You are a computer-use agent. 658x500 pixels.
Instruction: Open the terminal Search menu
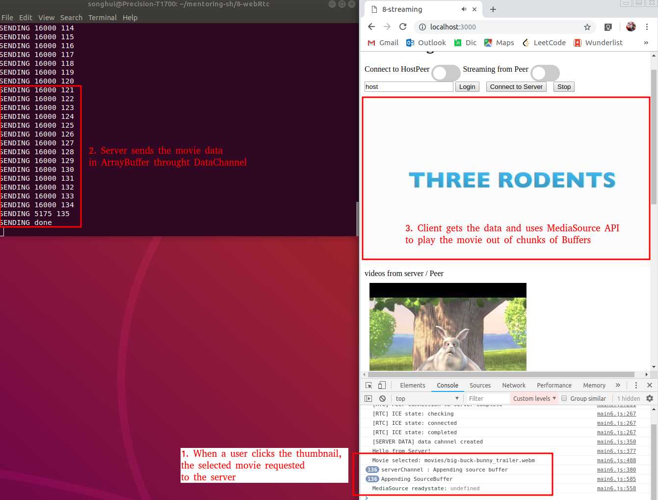pyautogui.click(x=71, y=18)
